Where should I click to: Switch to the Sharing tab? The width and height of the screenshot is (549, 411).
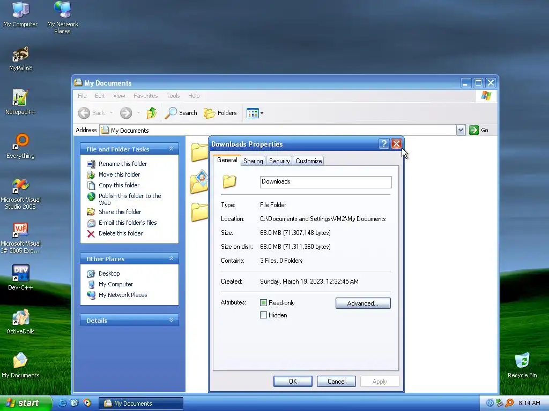[x=253, y=161]
